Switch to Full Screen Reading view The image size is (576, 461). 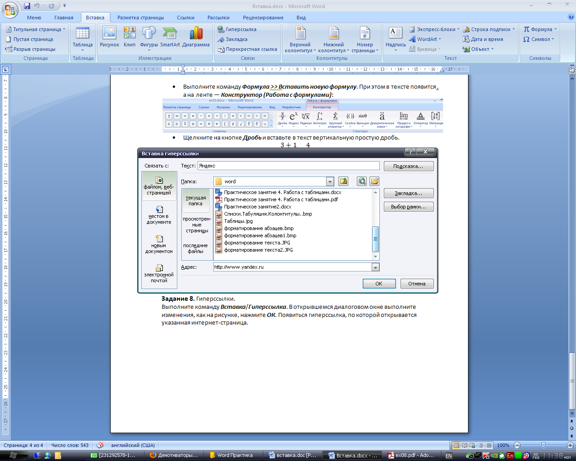pyautogui.click(x=464, y=445)
